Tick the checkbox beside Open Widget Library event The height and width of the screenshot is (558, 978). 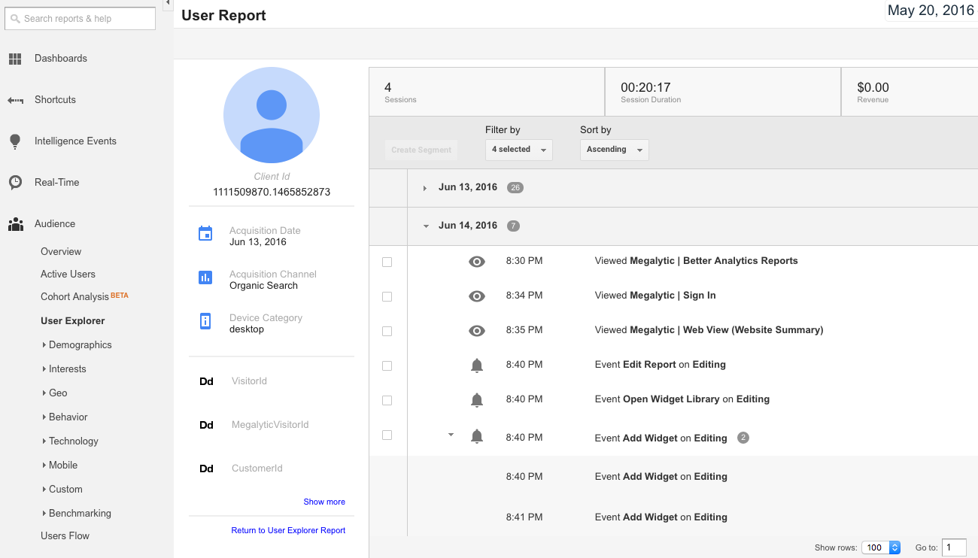387,401
